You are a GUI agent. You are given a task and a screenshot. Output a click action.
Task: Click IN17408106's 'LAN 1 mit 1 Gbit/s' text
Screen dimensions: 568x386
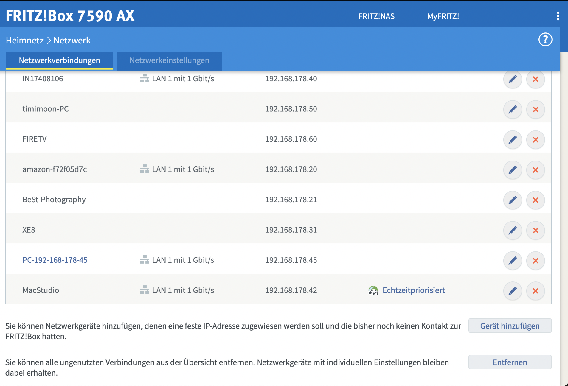click(x=183, y=79)
